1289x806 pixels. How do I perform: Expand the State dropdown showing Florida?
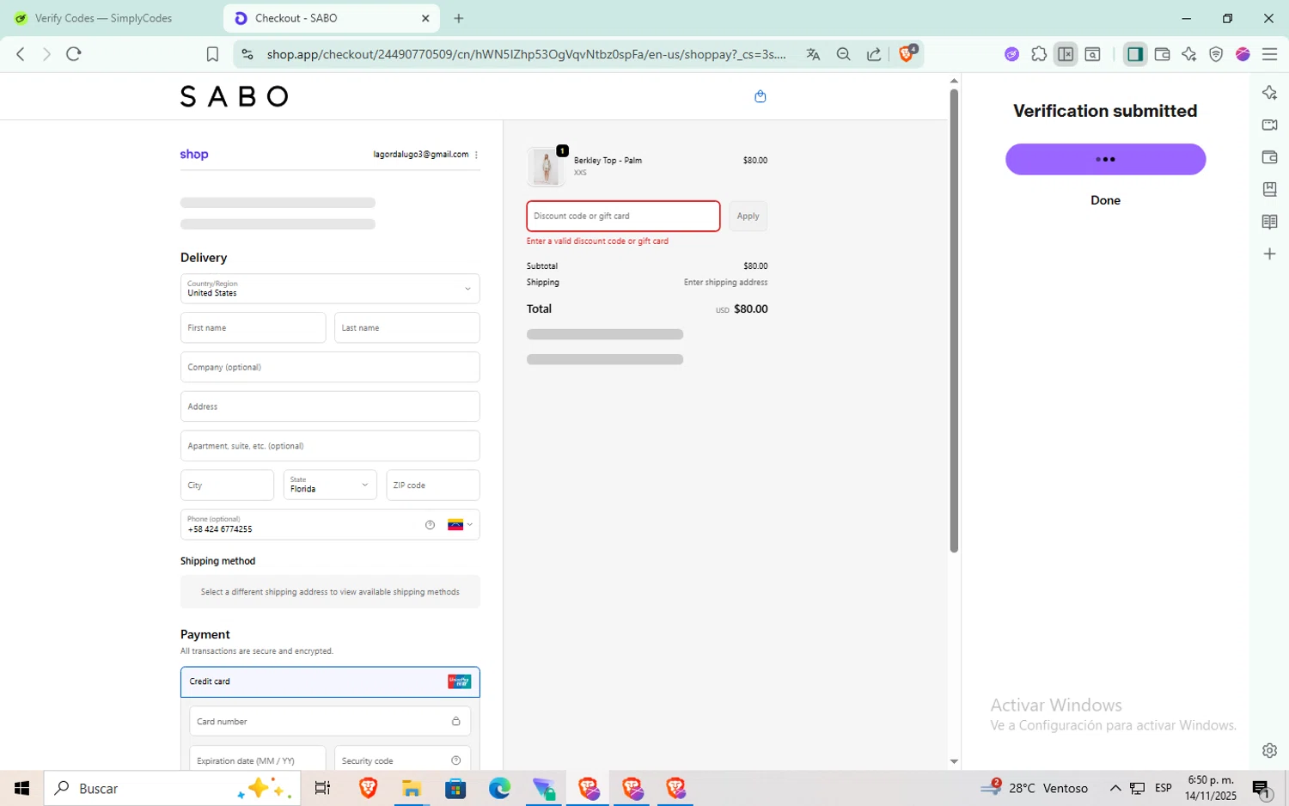pos(330,485)
